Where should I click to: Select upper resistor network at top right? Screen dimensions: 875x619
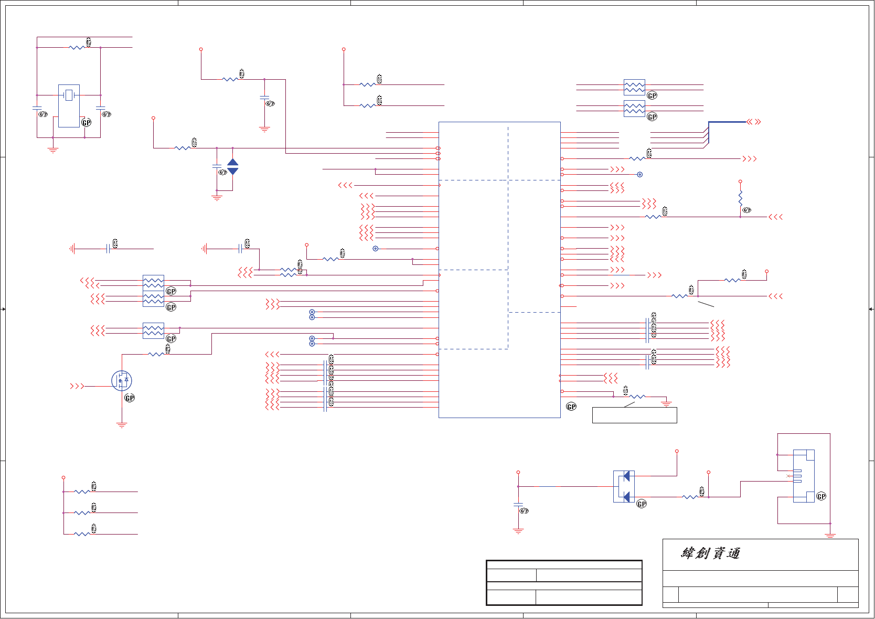pos(634,87)
